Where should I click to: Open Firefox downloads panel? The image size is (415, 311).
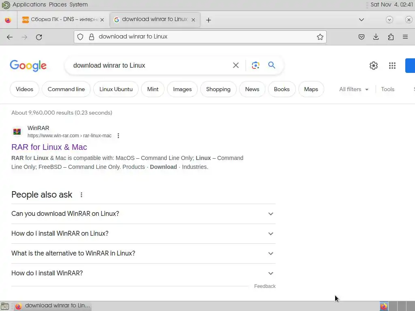pos(376,37)
